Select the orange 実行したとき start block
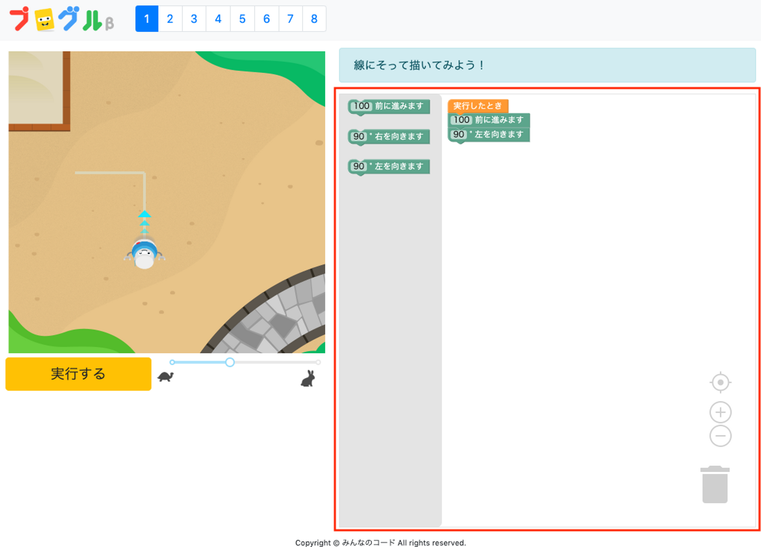Screen dimensions: 761x547 tap(478, 106)
